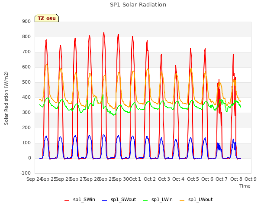Click the Oct 8 x-axis date label
Image resolution: width=277 pixels, height=208 pixels.
[236, 179]
